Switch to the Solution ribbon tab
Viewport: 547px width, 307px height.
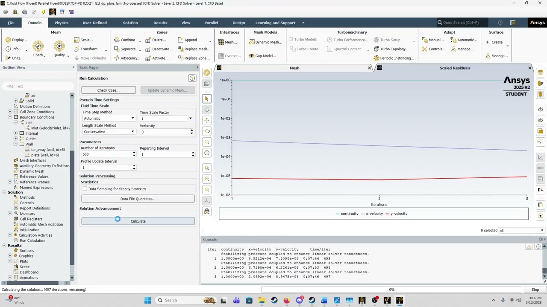coord(130,23)
